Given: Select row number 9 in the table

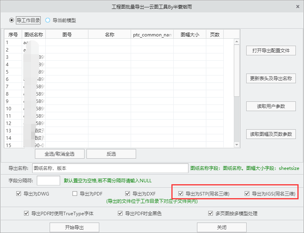Looking at the screenshot, I should [114, 101].
